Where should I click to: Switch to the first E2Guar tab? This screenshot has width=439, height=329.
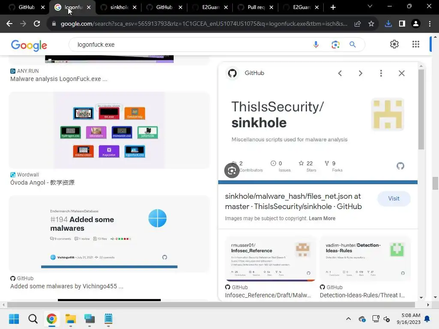(210, 7)
